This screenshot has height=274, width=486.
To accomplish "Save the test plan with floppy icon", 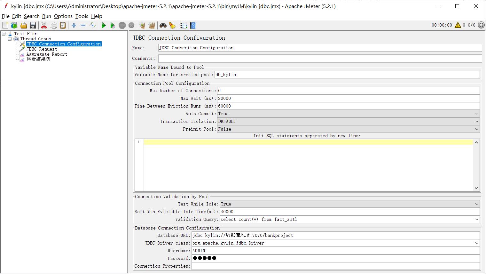I will (x=33, y=25).
